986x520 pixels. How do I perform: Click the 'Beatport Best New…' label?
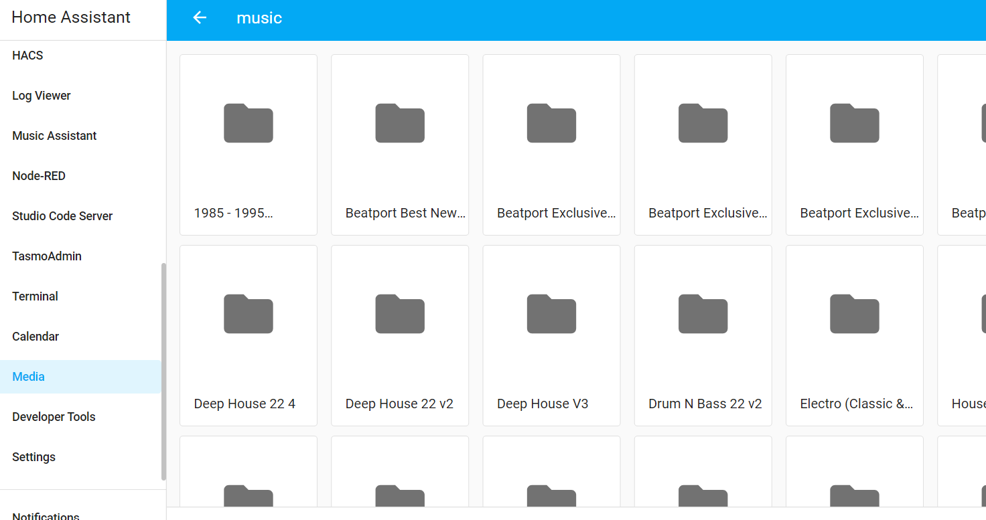point(405,213)
